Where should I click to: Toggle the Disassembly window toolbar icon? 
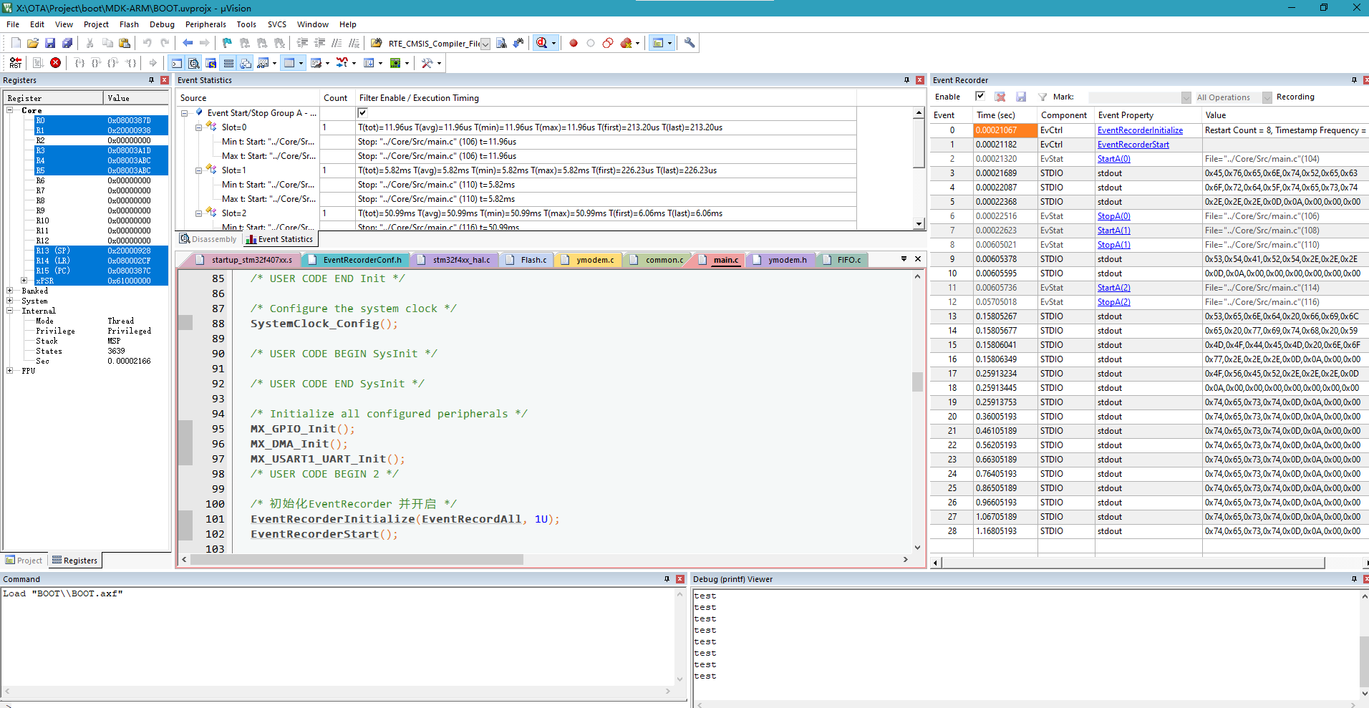tap(193, 63)
